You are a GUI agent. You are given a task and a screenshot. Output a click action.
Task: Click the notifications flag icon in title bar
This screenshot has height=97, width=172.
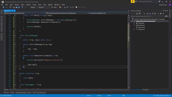(132, 1)
